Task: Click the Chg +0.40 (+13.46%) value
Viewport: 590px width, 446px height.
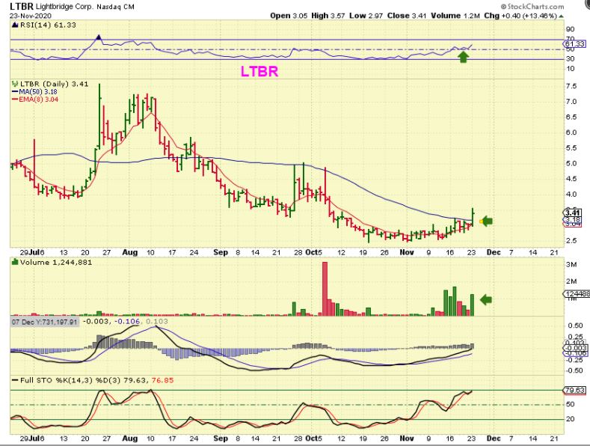Action: pyautogui.click(x=520, y=16)
